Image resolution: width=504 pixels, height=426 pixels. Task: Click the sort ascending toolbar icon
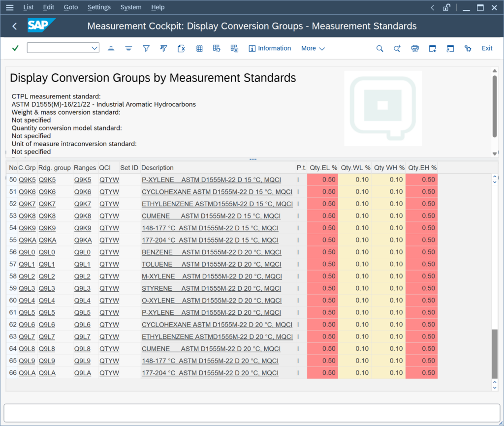[111, 49]
